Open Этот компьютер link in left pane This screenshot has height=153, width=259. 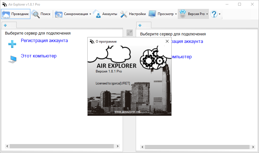tap(39, 56)
